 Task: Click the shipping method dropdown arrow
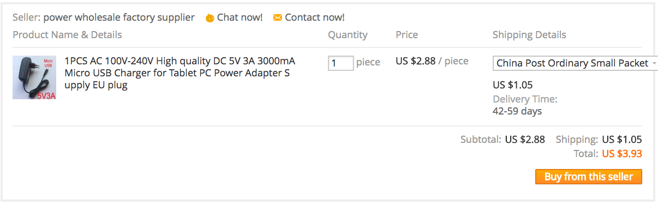[x=654, y=64]
